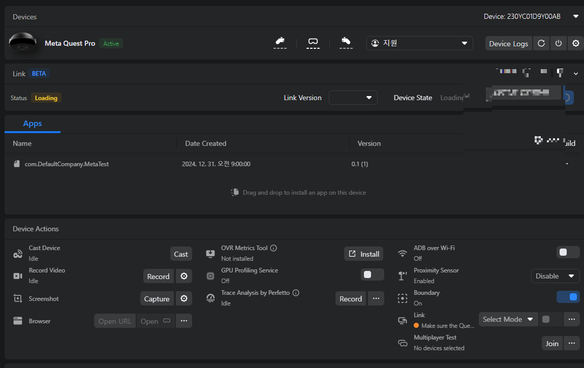Click the Proximity Sensor icon
584x368 pixels.
pyautogui.click(x=402, y=276)
